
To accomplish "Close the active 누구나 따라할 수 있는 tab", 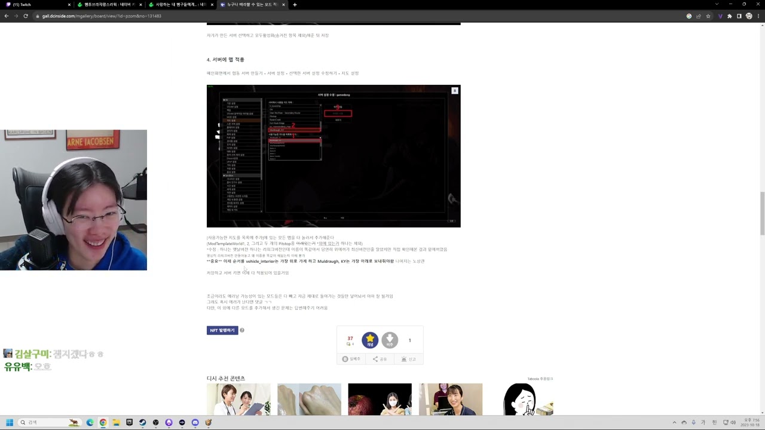I will point(284,5).
